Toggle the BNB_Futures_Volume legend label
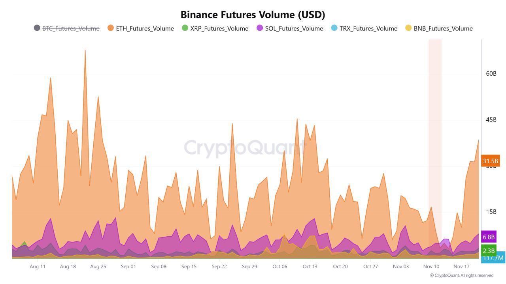 point(443,28)
